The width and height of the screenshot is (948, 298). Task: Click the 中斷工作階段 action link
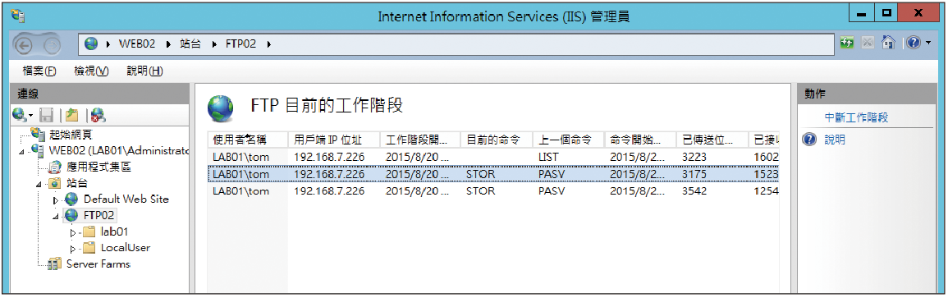point(856,117)
